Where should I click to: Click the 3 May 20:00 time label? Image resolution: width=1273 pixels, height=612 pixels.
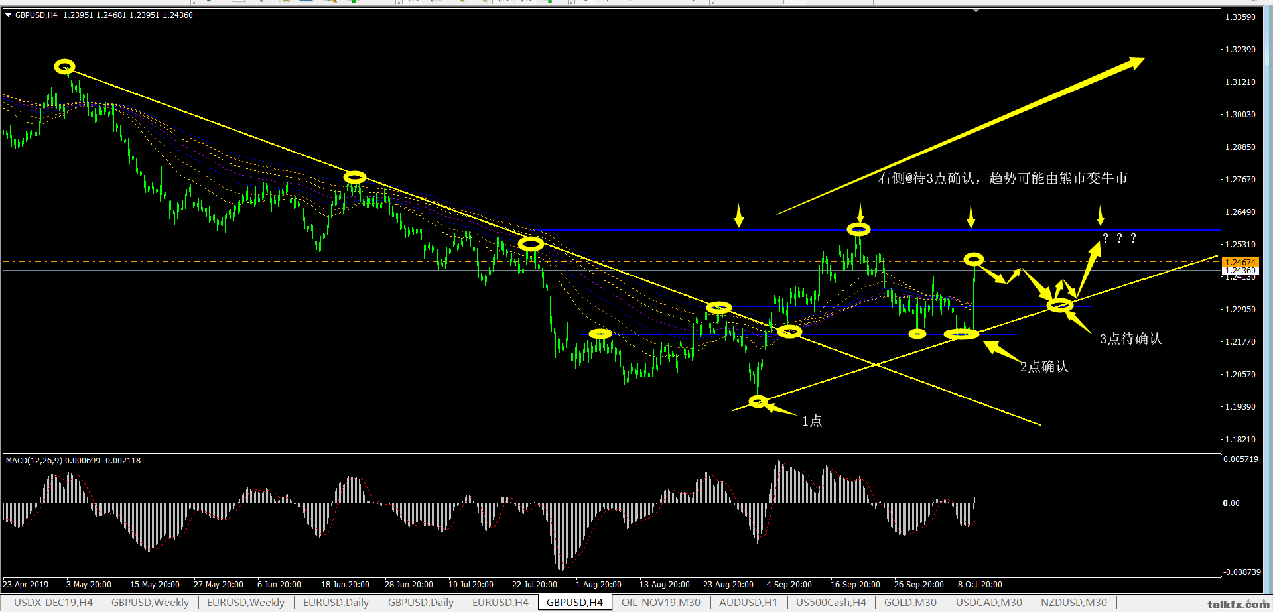(89, 584)
